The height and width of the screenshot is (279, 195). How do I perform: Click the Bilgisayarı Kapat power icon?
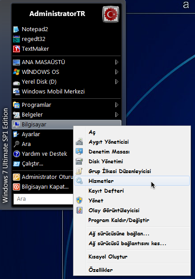point(16,186)
